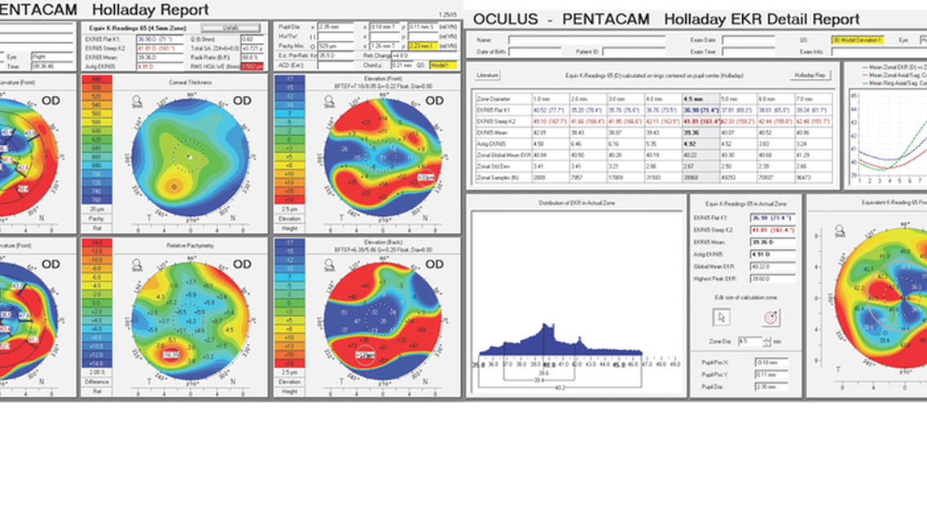
Task: Click the Holladay Rep. button
Action: 811,75
